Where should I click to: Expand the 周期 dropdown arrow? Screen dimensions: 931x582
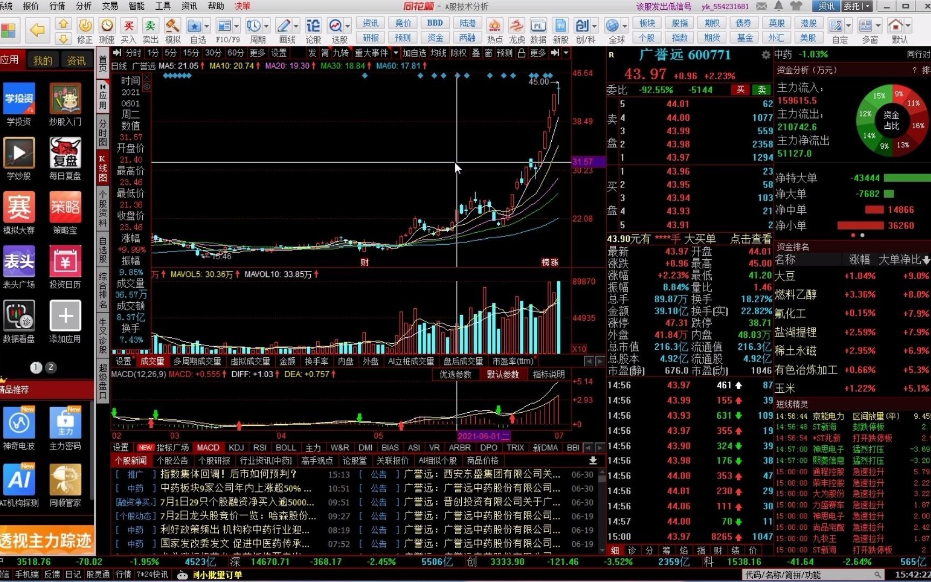(x=266, y=26)
